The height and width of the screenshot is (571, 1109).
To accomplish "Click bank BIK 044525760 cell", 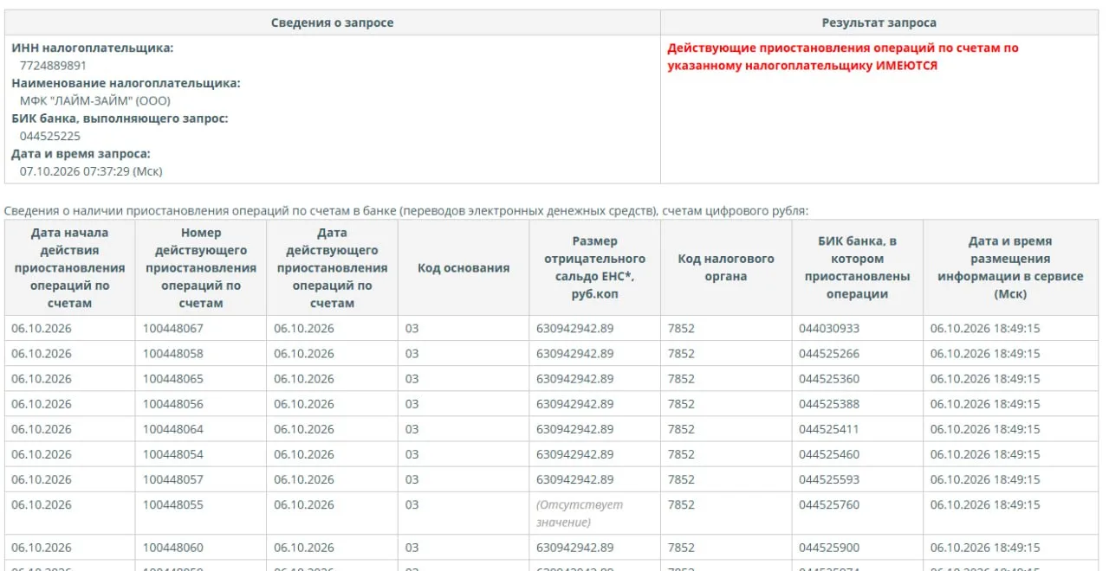I will click(829, 504).
